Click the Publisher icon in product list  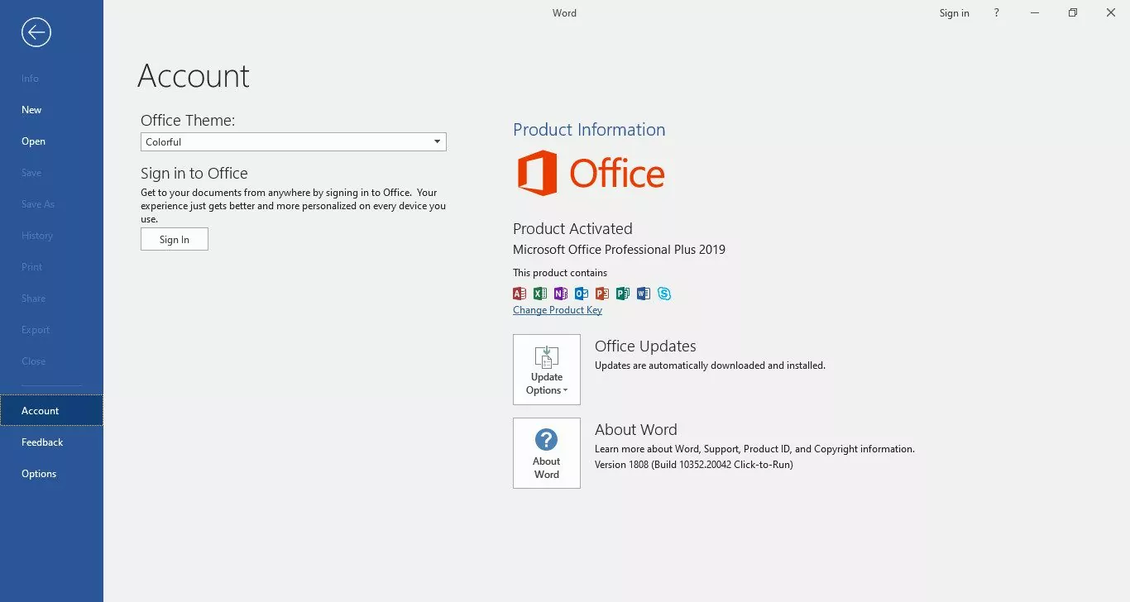coord(623,294)
